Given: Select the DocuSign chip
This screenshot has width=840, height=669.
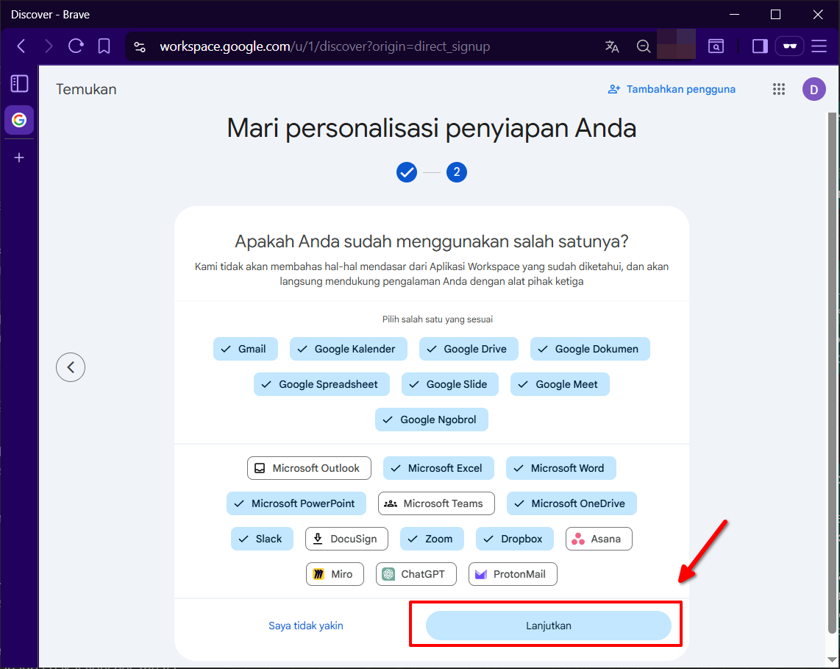Looking at the screenshot, I should tap(346, 539).
